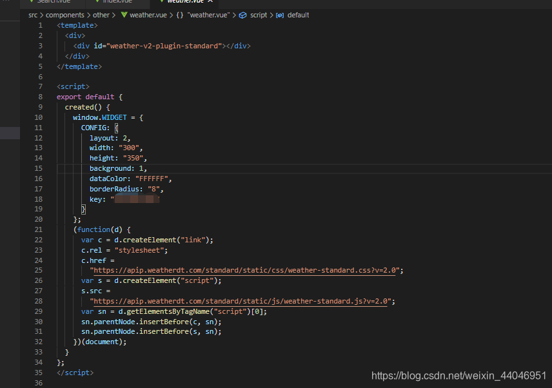Click the key property on line 18

[95, 199]
